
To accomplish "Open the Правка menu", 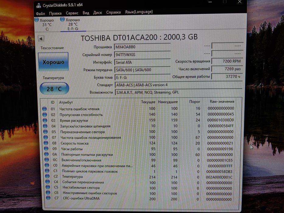I will [55, 13].
